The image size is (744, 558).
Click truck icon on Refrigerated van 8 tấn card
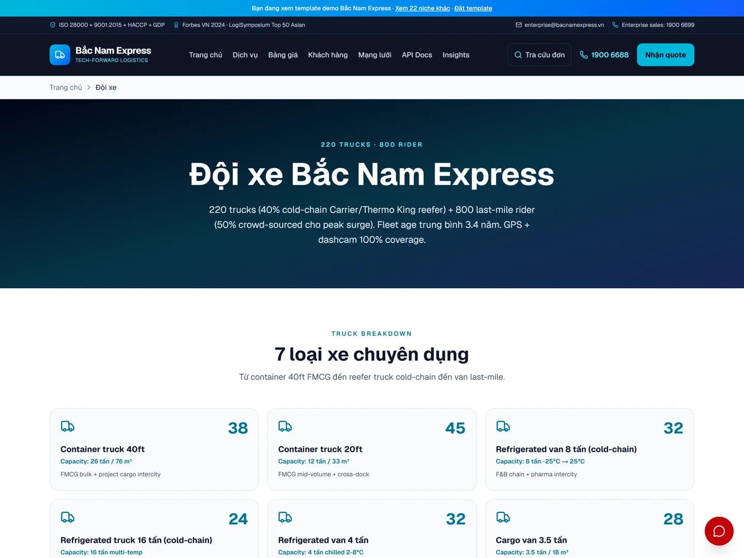pos(503,426)
